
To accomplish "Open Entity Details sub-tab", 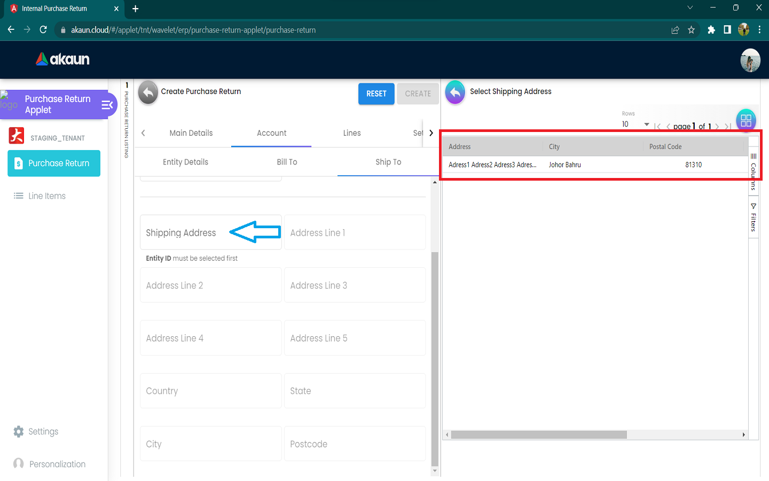I will click(185, 162).
